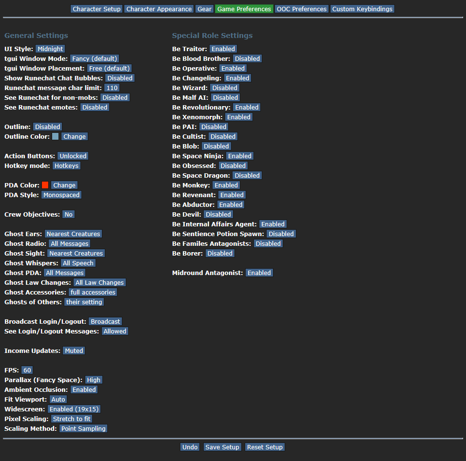Click the Outline Color swatch
Image resolution: width=466 pixels, height=461 pixels.
[x=56, y=136]
